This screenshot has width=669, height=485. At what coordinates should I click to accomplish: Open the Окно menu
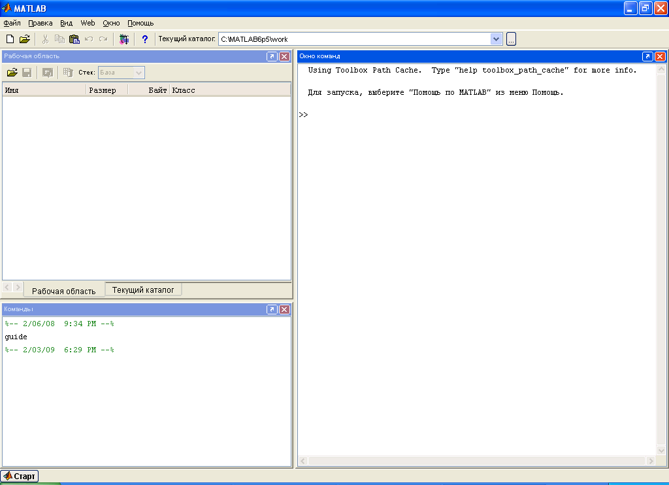[x=111, y=23]
